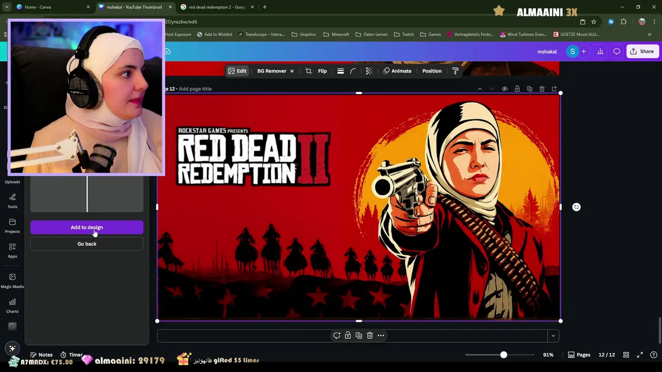Select the Crop tool icon

308,71
